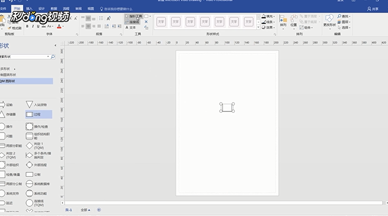The width and height of the screenshot is (388, 216).
Task: Select the Pointer Tool (指针工具)
Action: [x=133, y=17]
